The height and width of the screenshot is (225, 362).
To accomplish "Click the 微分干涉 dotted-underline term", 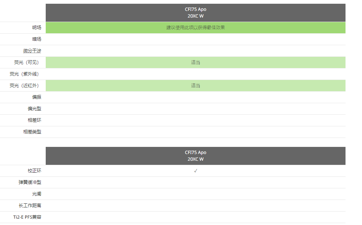I will pos(32,51).
